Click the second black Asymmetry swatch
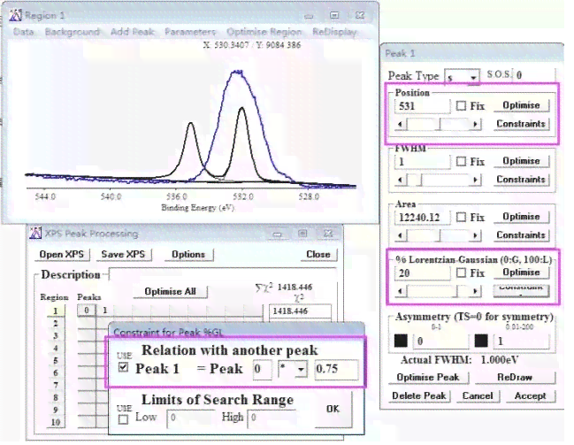This screenshot has height=445, width=574. tap(481, 341)
